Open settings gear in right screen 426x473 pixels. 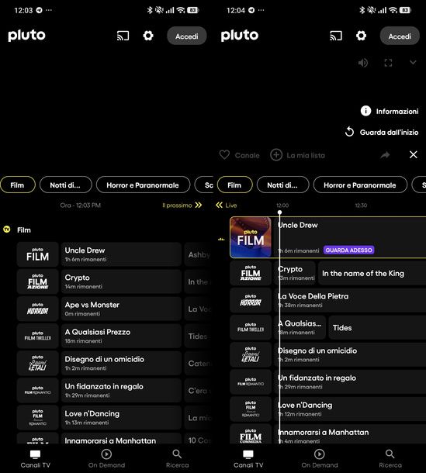[361, 36]
